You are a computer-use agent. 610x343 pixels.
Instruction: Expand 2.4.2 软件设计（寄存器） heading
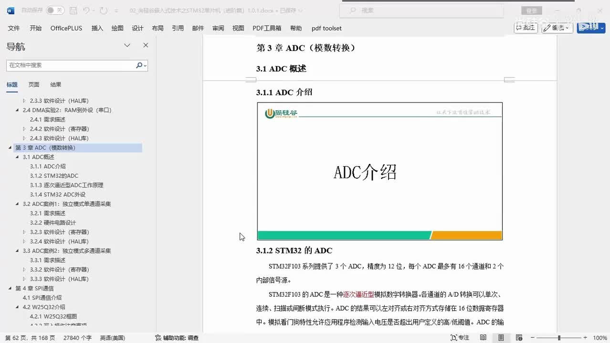25,129
